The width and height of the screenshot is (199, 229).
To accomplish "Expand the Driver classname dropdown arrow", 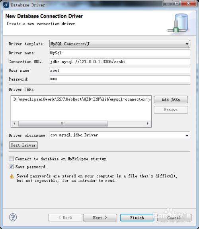I will (187, 135).
